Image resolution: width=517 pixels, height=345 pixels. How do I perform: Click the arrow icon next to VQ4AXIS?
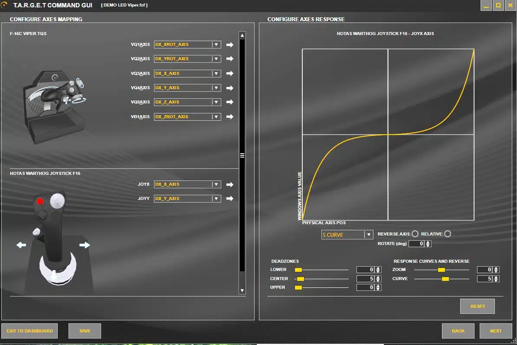tap(230, 88)
